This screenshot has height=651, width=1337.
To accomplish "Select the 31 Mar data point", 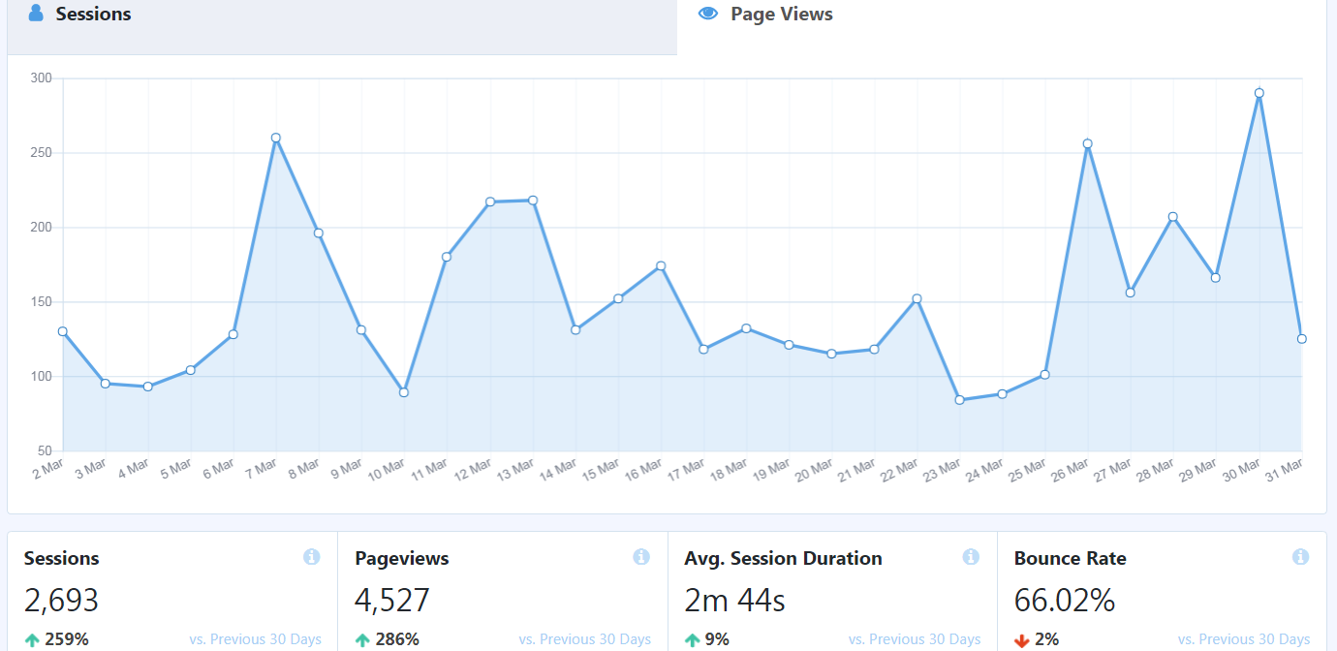I will [x=1302, y=339].
